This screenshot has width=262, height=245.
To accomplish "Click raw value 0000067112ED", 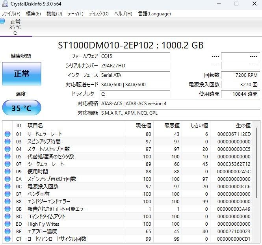I will (234, 134).
